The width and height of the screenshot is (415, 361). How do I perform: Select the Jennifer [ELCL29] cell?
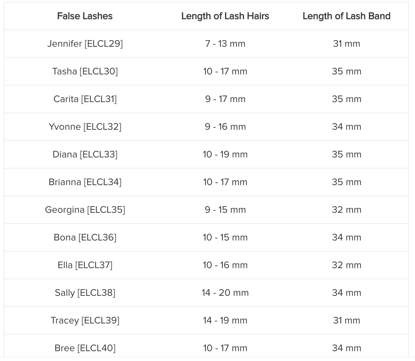tap(85, 44)
